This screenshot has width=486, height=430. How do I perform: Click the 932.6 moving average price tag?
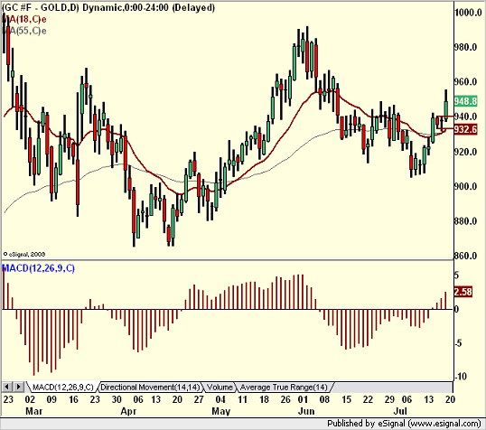coord(465,129)
